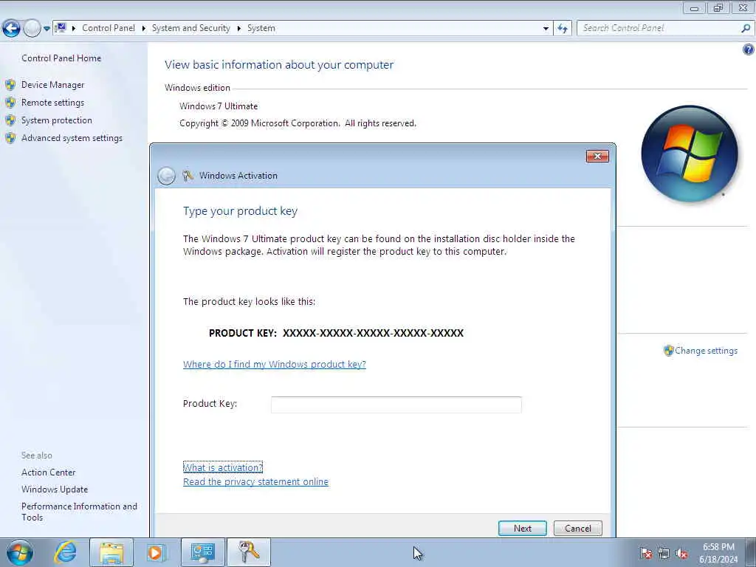Click the Forward arrow in Control Panel
This screenshot has width=756, height=567.
click(32, 28)
